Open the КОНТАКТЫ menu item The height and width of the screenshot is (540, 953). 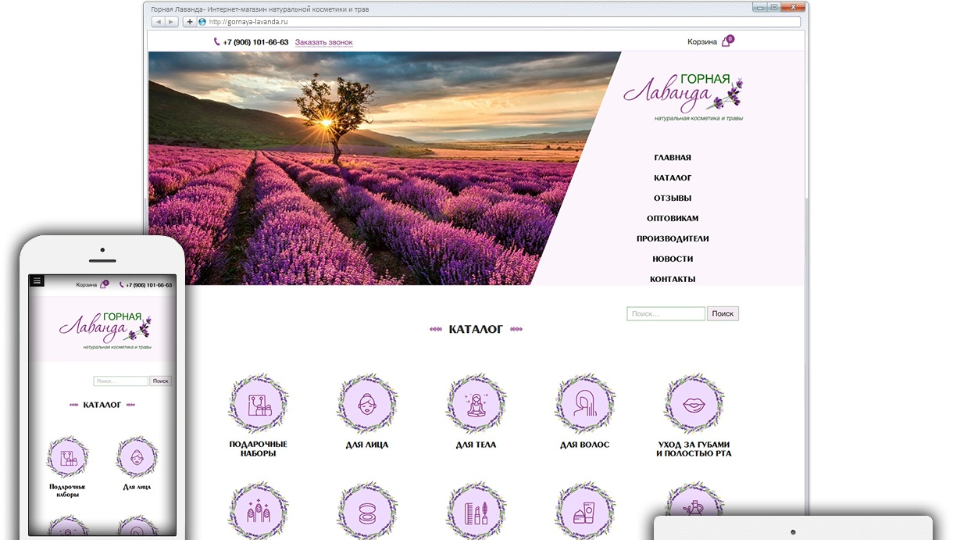tap(673, 280)
